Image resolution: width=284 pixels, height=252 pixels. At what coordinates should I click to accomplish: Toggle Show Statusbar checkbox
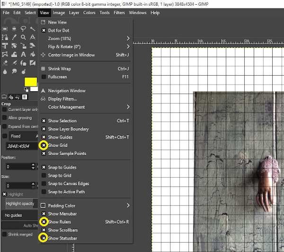(44, 238)
